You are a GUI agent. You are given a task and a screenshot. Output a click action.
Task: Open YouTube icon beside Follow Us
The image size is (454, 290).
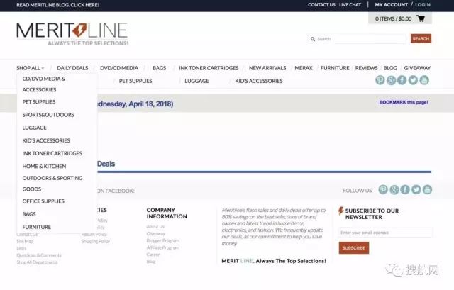click(427, 190)
